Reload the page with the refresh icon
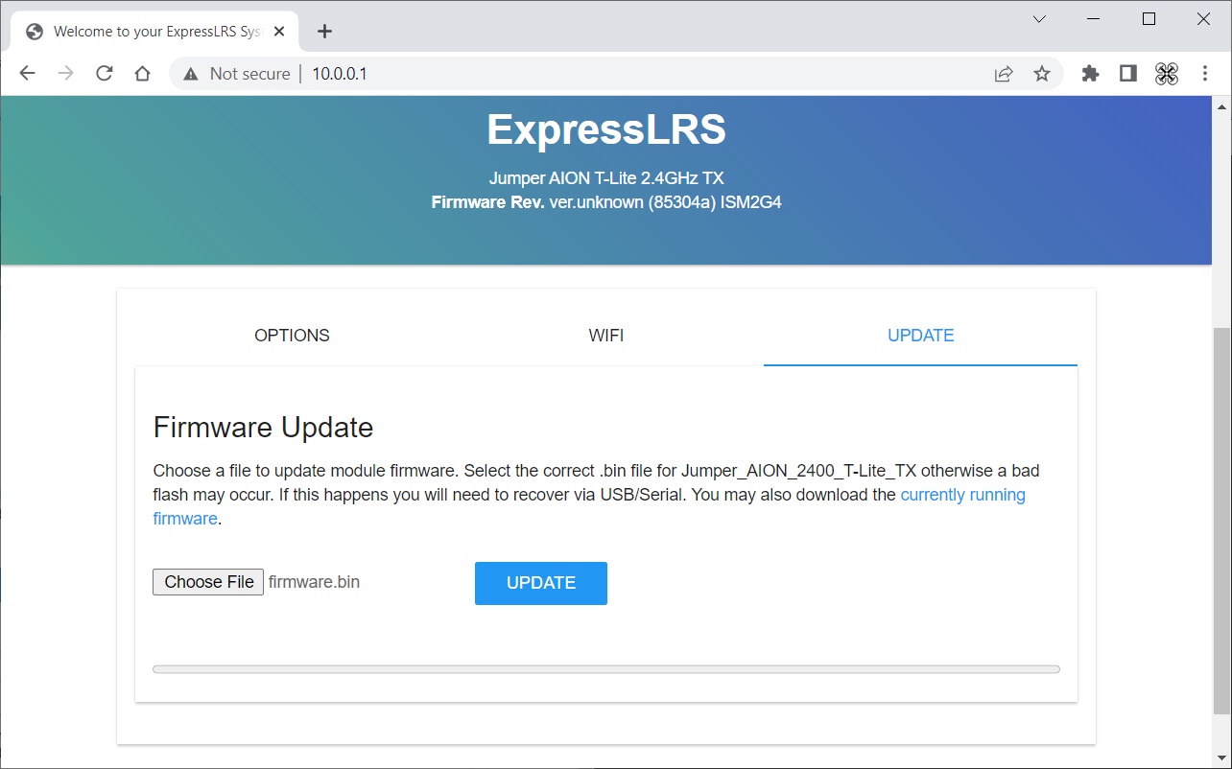Viewport: 1232px width, 769px height. point(105,74)
